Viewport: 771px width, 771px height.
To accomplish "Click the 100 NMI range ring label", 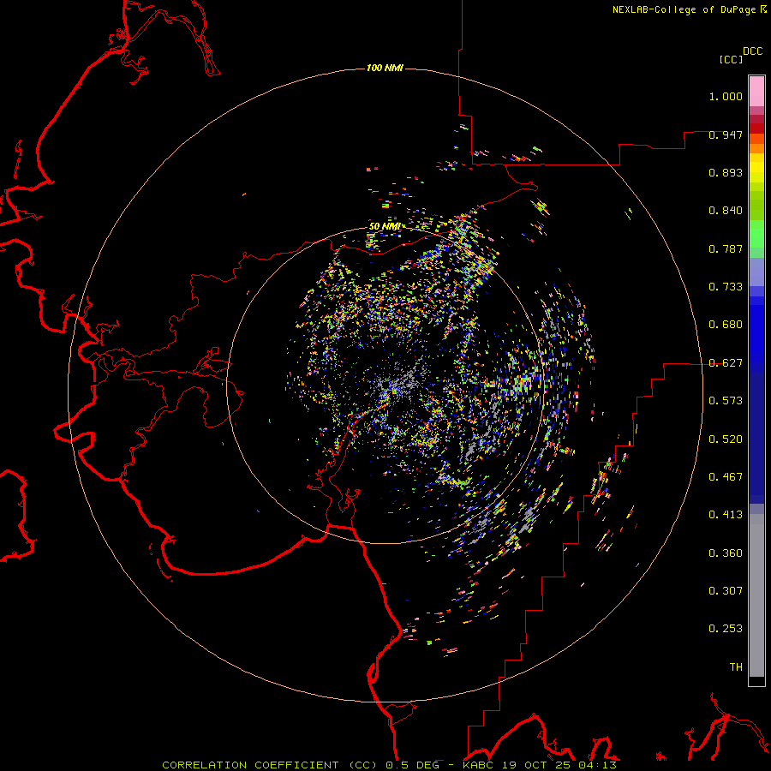I will [385, 68].
